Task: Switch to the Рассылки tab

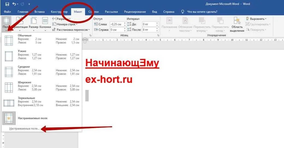Action: pos(111,12)
